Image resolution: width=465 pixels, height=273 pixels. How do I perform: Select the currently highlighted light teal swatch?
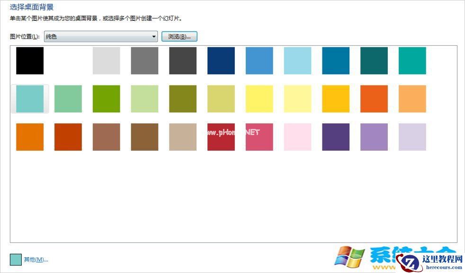coord(30,98)
